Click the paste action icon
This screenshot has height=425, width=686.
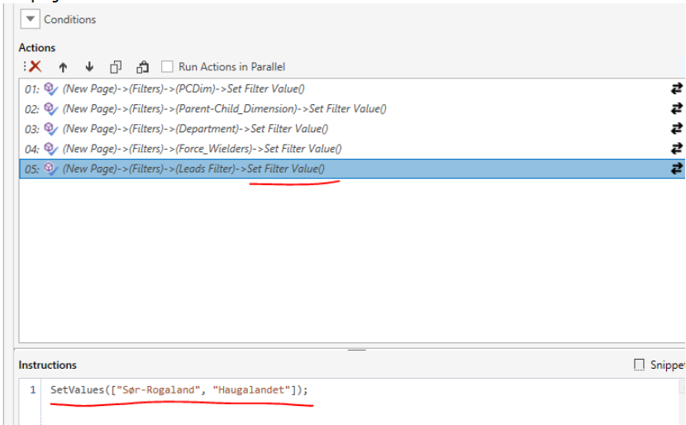[x=142, y=67]
